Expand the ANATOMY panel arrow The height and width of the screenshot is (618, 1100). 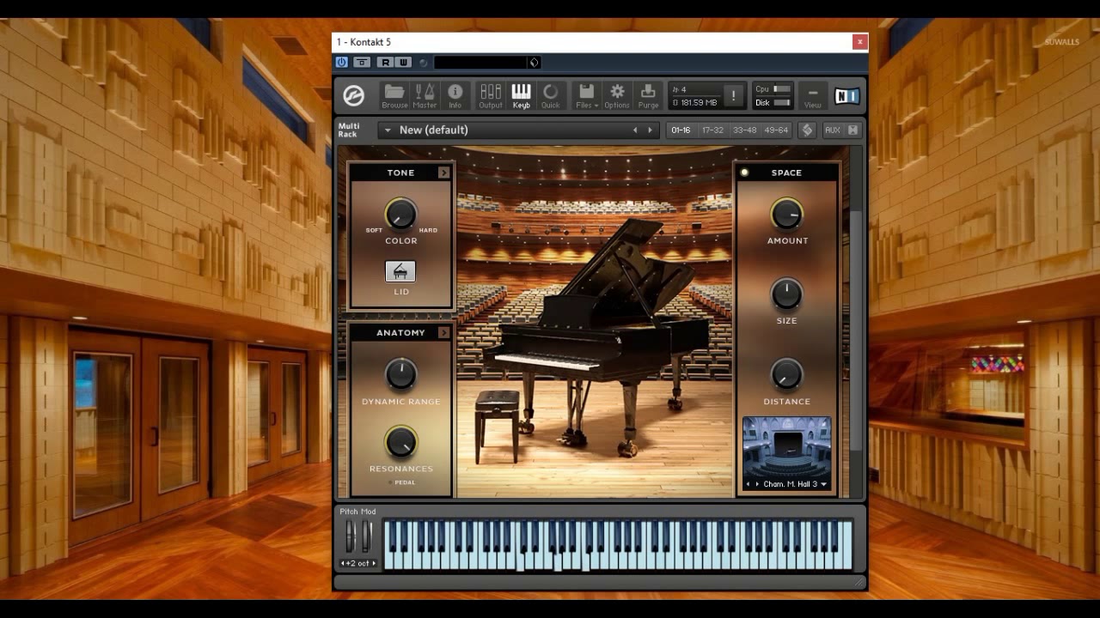click(x=443, y=333)
